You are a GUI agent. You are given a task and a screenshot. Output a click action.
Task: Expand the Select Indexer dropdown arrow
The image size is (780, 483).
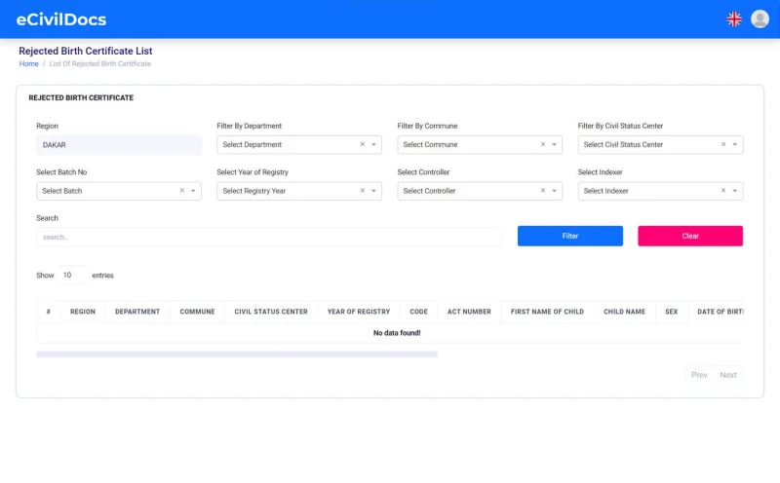(x=735, y=191)
